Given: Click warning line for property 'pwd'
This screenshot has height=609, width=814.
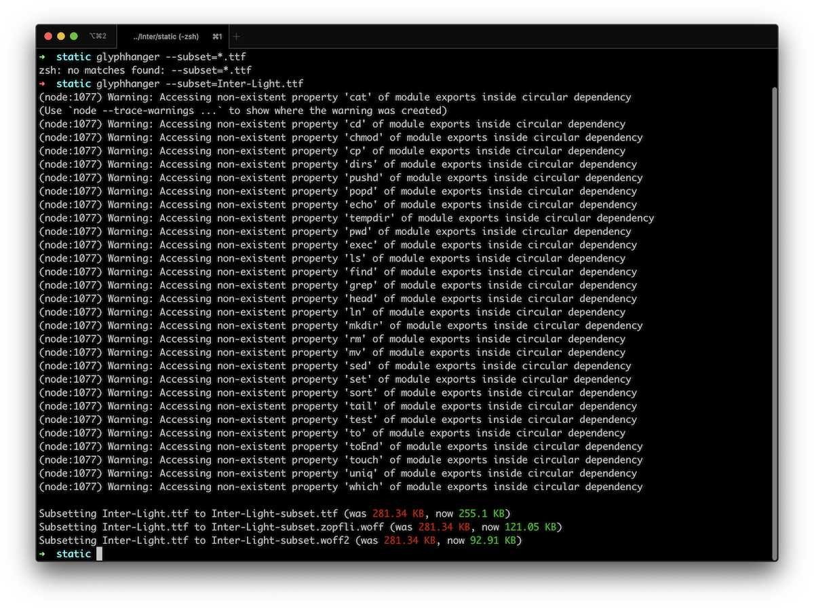Looking at the screenshot, I should pos(335,232).
